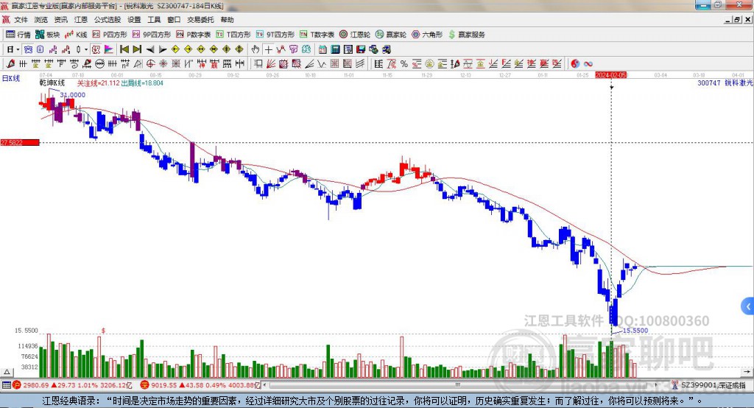Restore the inner chart window
The image size is (754, 408).
[736, 20]
